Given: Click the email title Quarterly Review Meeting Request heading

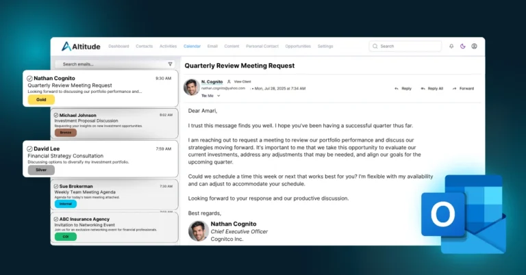Looking at the screenshot, I should tap(240, 66).
